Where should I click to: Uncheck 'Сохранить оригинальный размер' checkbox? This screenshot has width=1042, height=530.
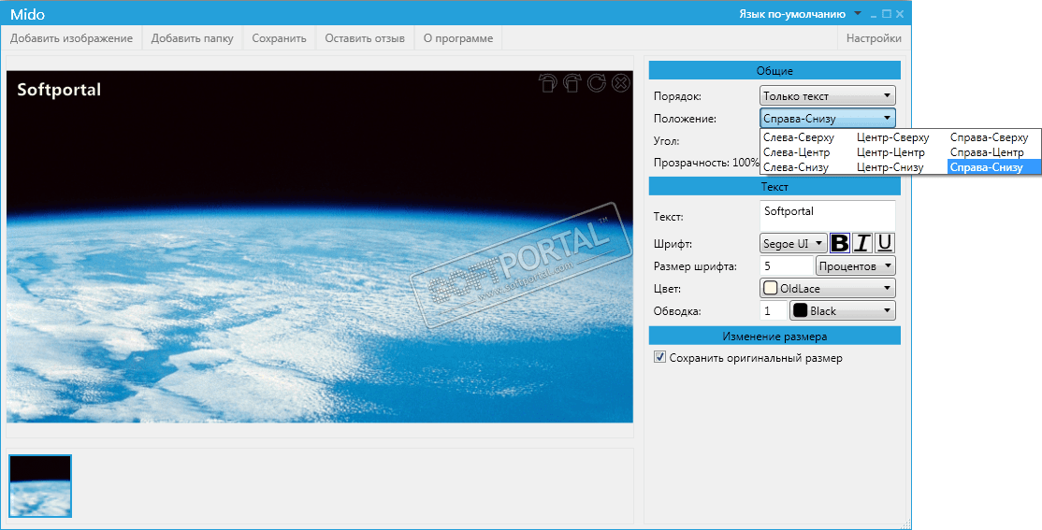point(659,357)
